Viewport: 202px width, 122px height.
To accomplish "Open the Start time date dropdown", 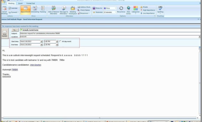I will (41, 41).
